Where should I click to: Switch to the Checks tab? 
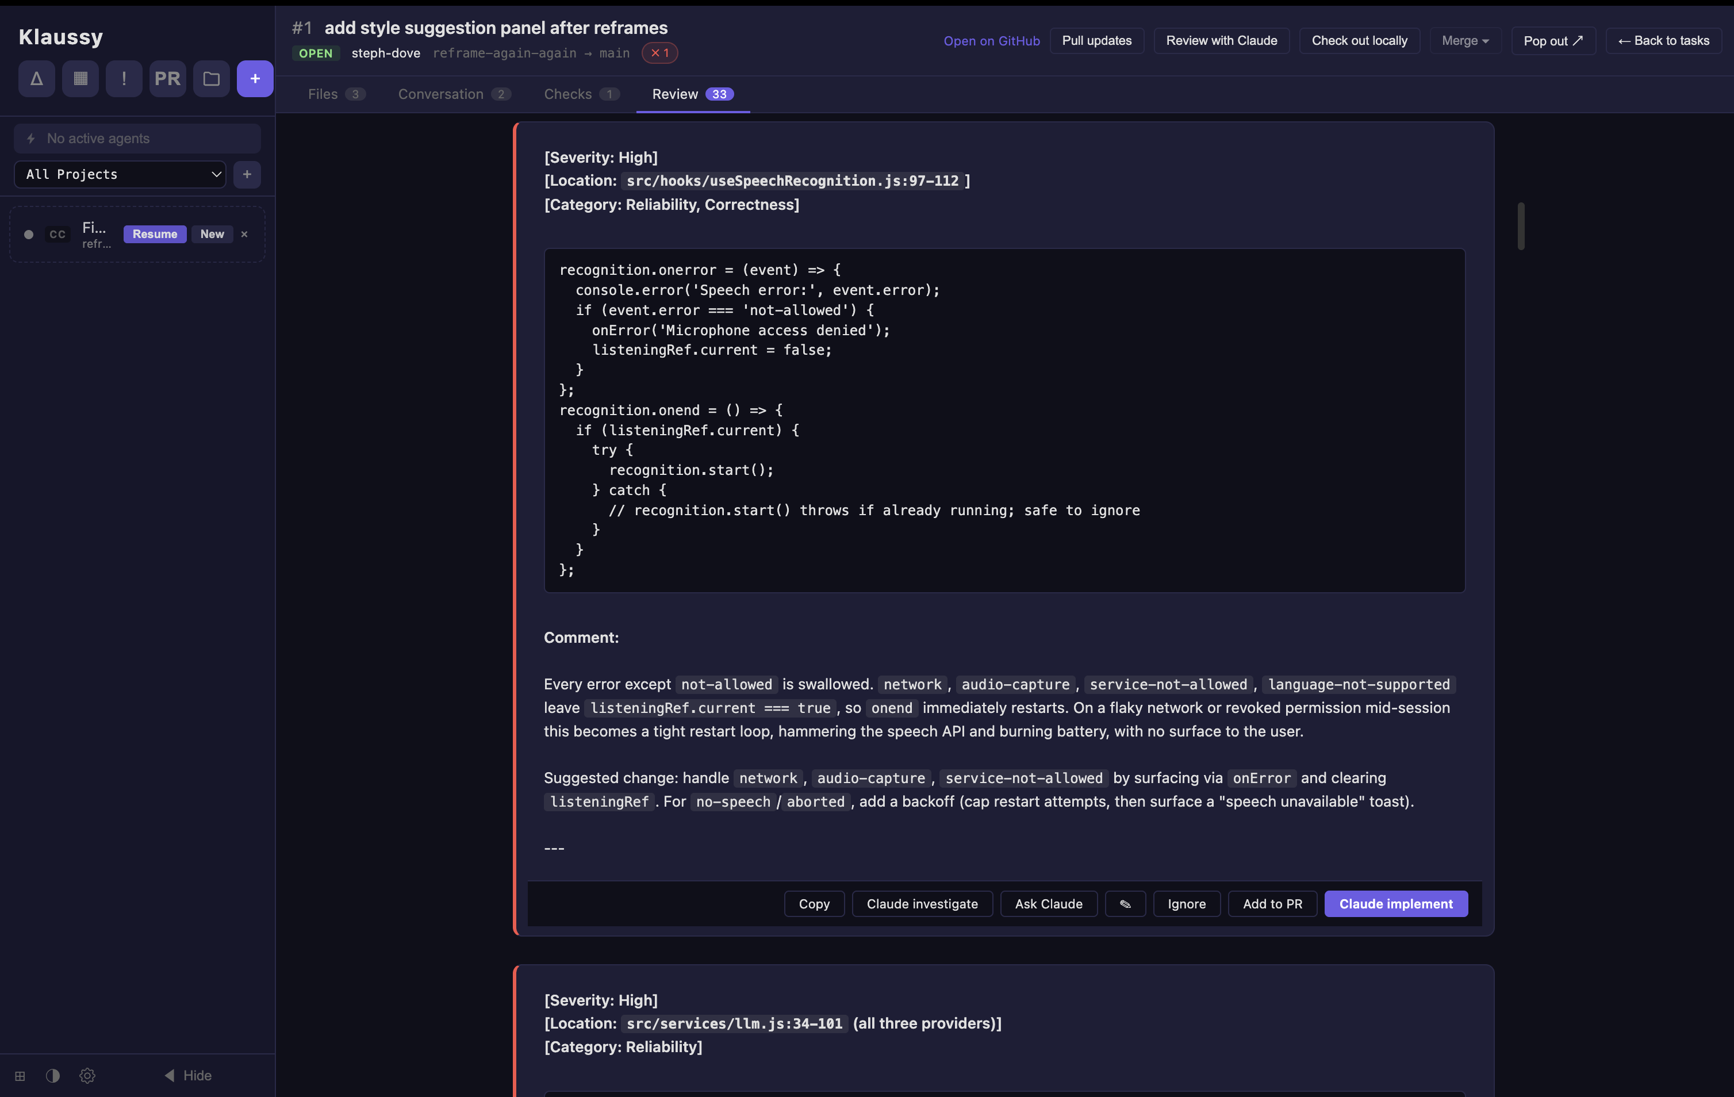(581, 94)
